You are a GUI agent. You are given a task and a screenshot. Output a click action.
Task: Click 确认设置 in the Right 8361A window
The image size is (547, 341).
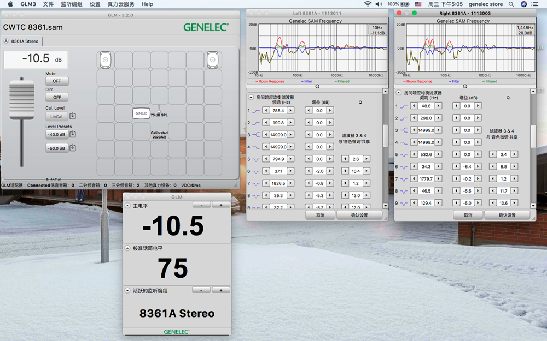click(507, 215)
